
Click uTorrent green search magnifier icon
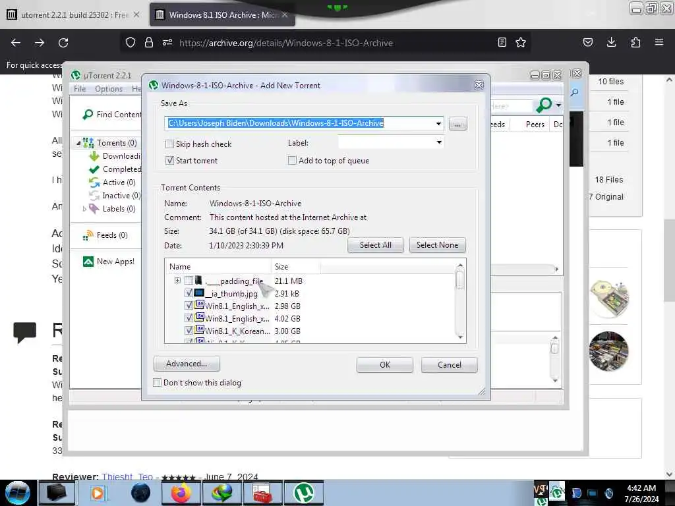[544, 105]
